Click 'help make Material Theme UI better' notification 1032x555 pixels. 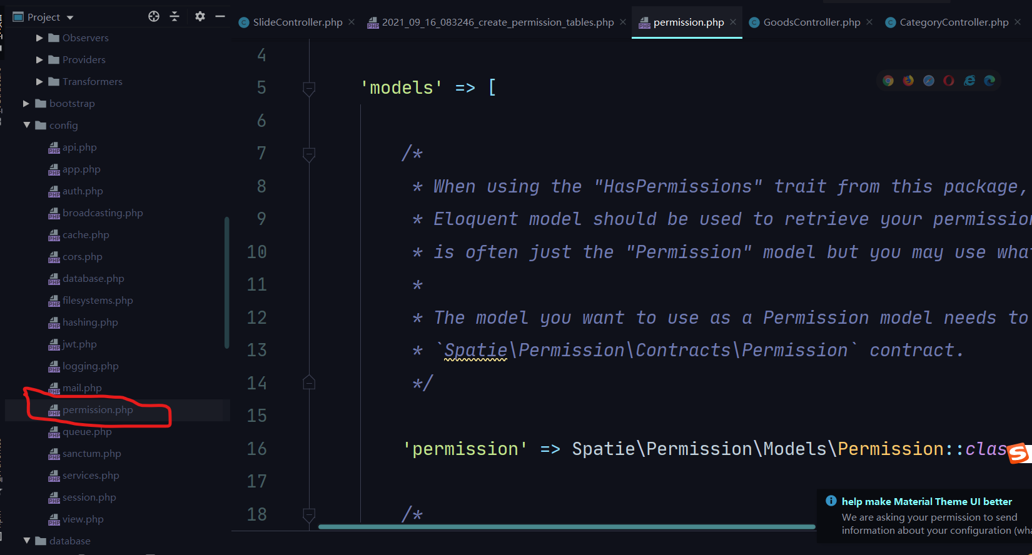tap(926, 501)
